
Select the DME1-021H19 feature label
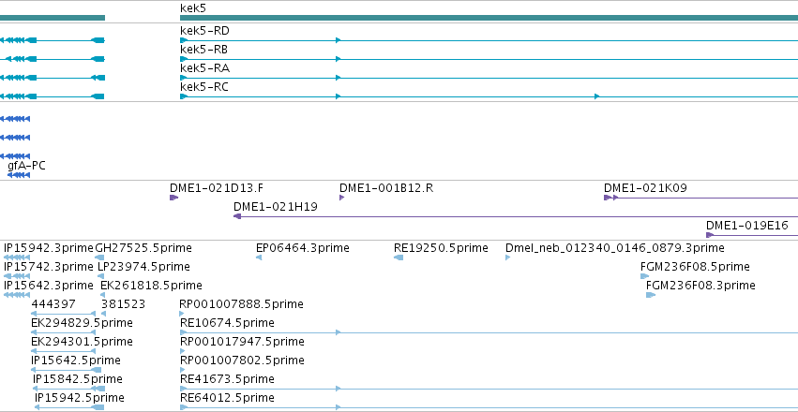tap(276, 207)
